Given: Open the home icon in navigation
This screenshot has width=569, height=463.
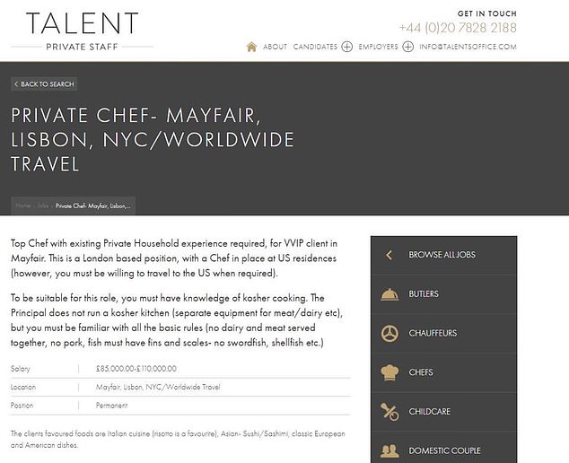Looking at the screenshot, I should pyautogui.click(x=251, y=47).
